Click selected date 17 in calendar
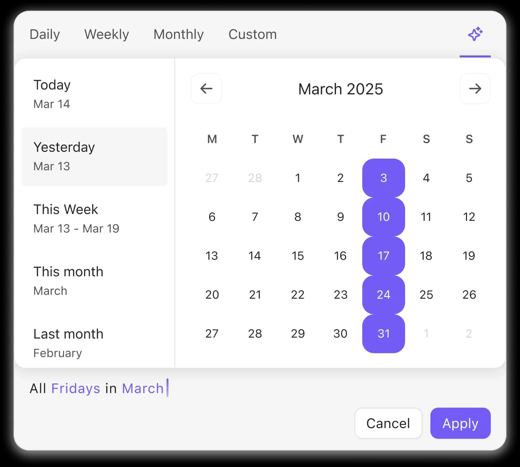The height and width of the screenshot is (467, 520). [383, 256]
